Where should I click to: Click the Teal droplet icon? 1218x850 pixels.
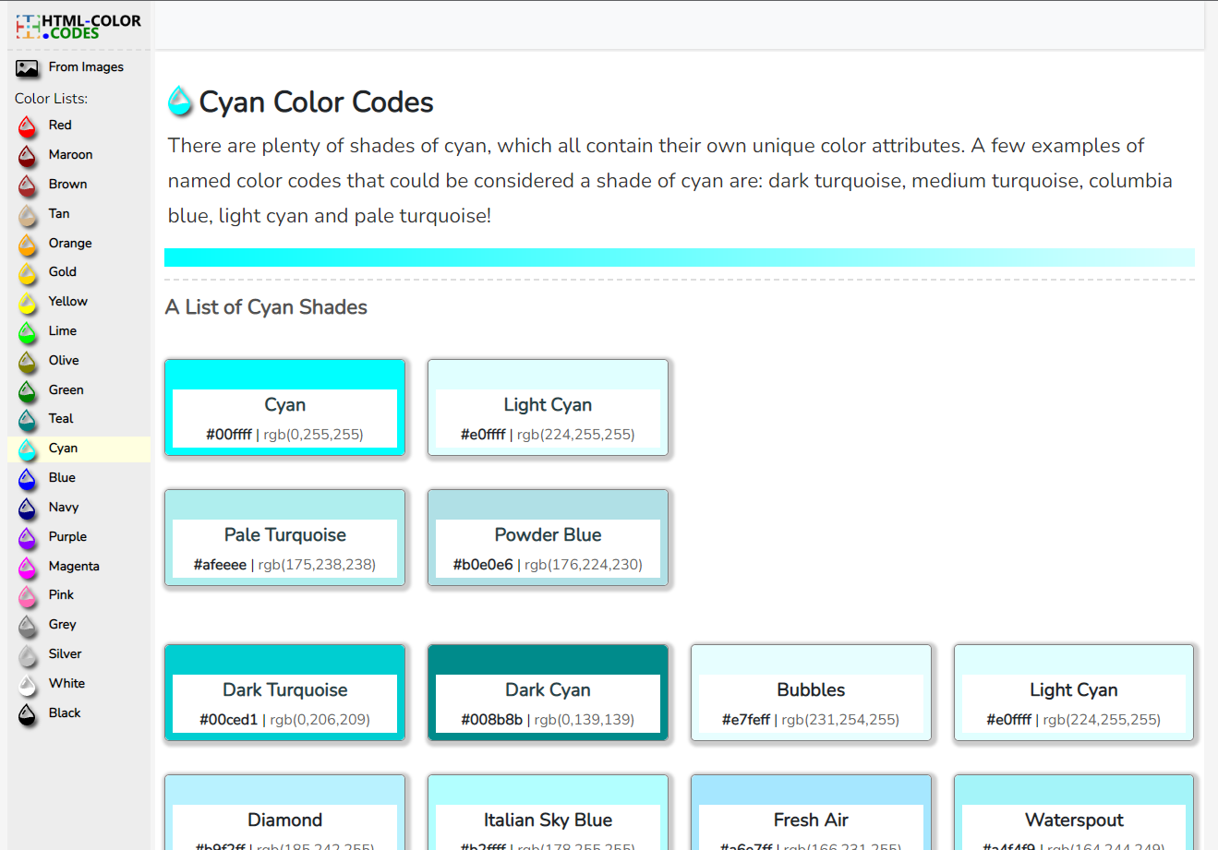coord(28,420)
